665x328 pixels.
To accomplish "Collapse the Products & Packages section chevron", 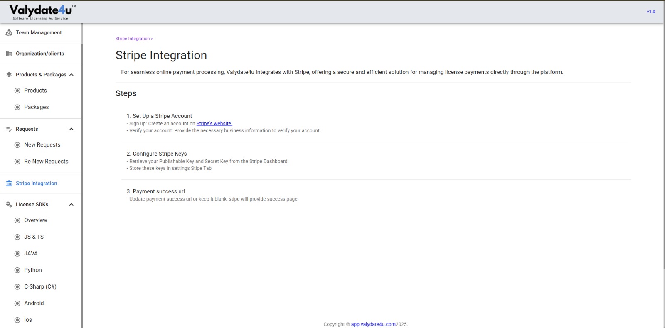I will [71, 75].
